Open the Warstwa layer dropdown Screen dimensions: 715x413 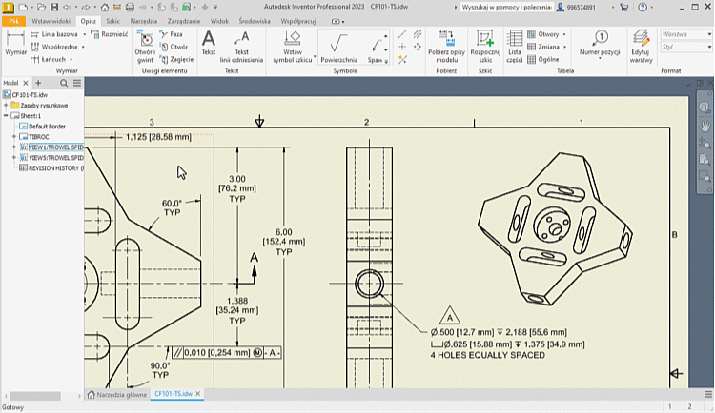[x=684, y=34]
